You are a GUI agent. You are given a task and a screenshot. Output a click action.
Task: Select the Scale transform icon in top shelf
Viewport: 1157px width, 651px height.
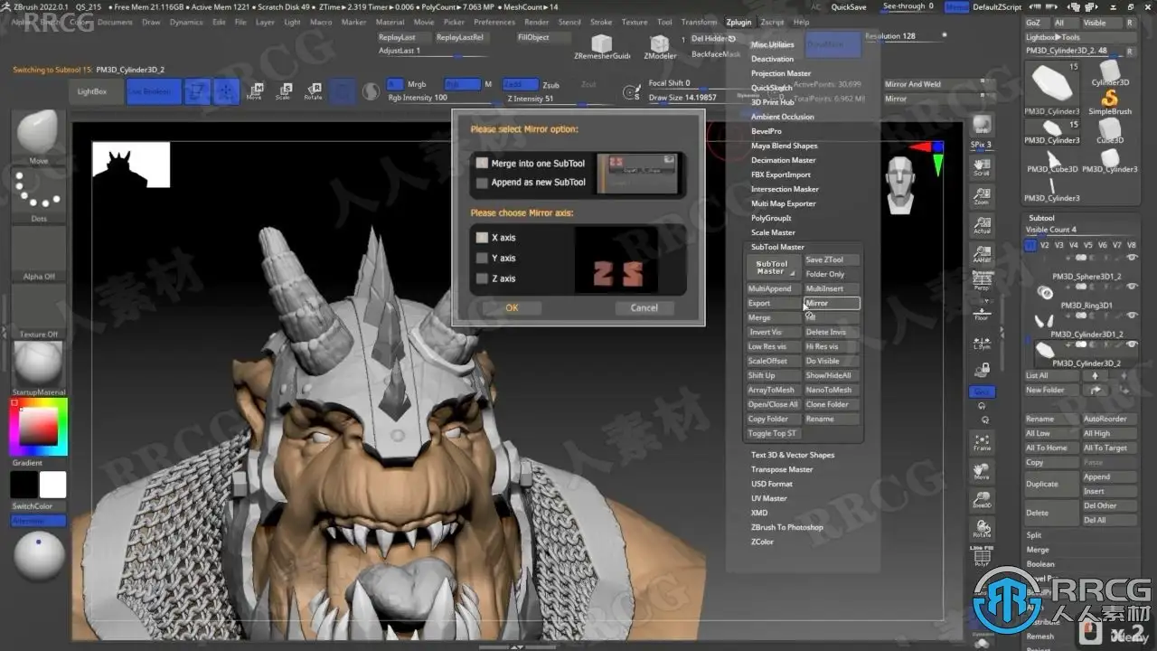pyautogui.click(x=284, y=90)
